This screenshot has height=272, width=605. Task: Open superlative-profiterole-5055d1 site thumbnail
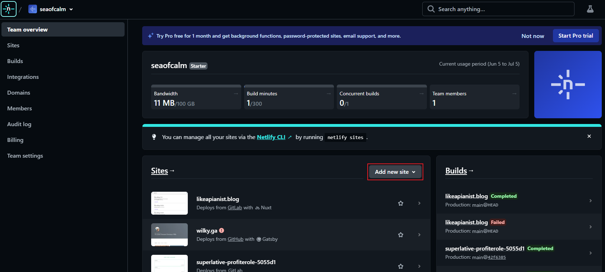point(169,263)
